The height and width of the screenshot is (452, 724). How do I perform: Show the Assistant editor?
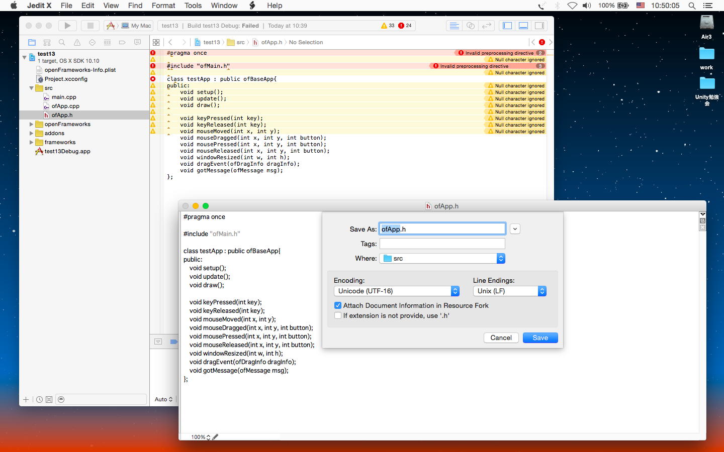471,26
